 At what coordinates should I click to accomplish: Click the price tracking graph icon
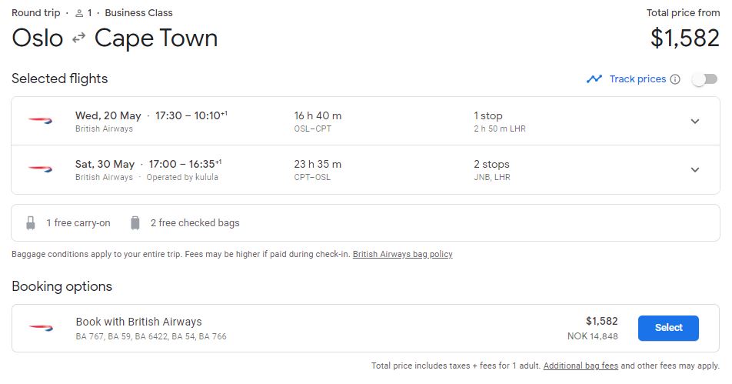tap(594, 79)
